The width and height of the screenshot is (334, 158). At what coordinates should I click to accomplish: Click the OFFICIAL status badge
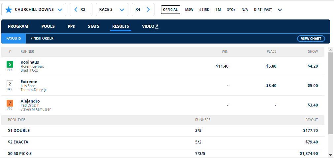click(x=171, y=10)
